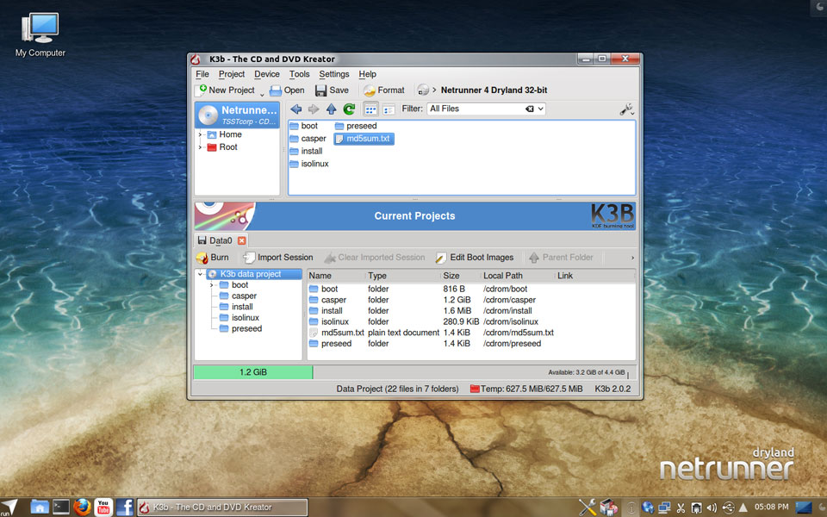Open the Tools menu
827x517 pixels.
pyautogui.click(x=299, y=74)
